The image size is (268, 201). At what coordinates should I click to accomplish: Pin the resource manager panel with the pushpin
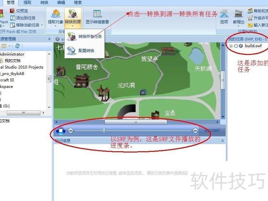(49, 39)
